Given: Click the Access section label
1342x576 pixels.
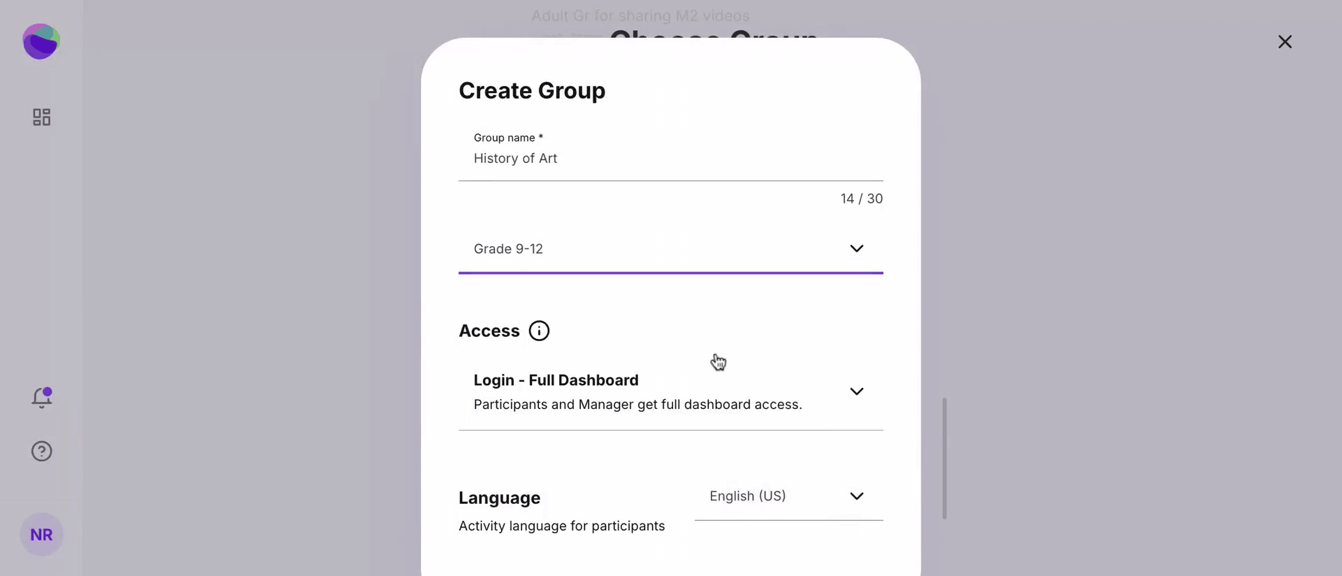Looking at the screenshot, I should pyautogui.click(x=489, y=331).
